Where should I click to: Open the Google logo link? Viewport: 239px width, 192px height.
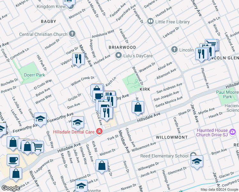tap(11, 188)
